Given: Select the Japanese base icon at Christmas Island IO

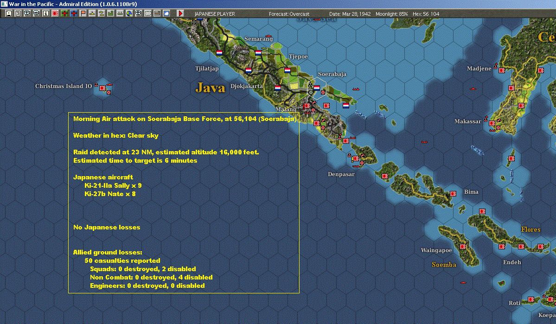Looking at the screenshot, I should (102, 88).
